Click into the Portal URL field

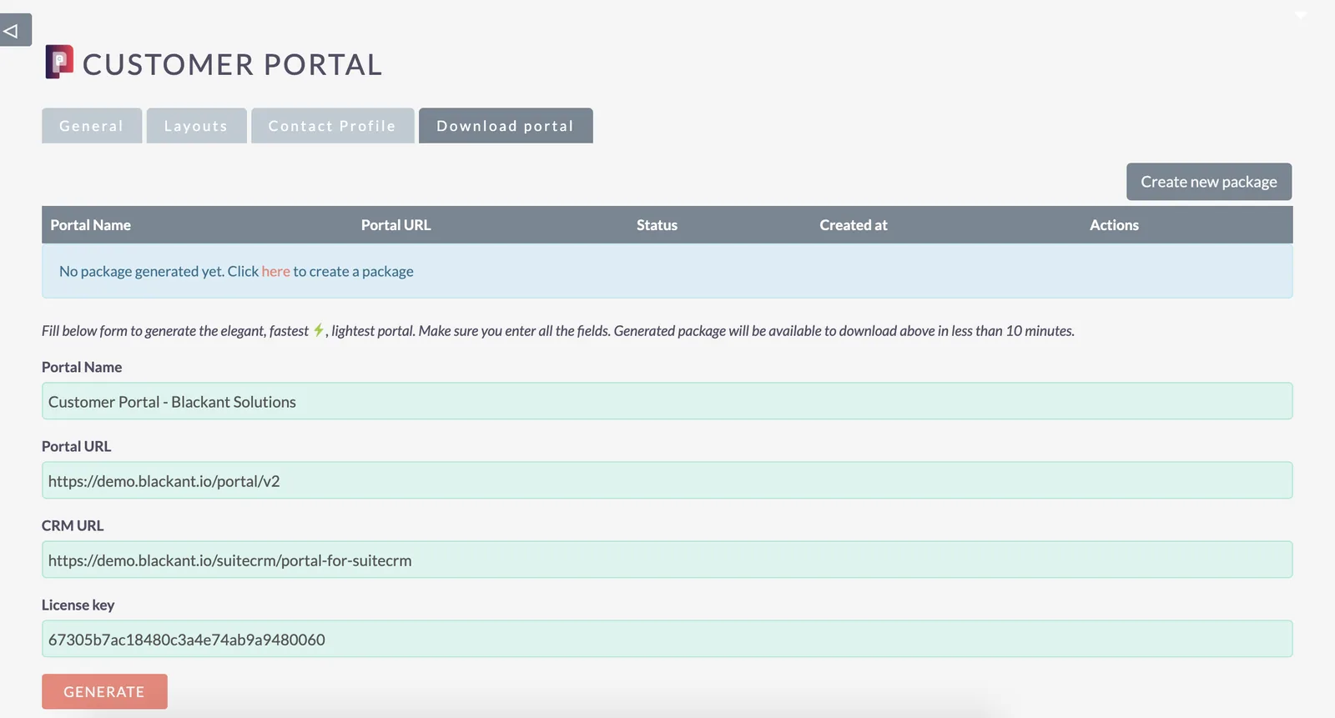(x=667, y=480)
